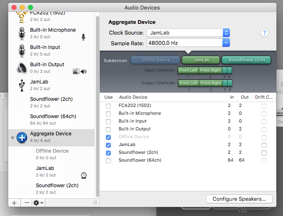Screen dimensions: 283x216
Task: Click the JamLab row in device table
Action: pyautogui.click(x=188, y=144)
